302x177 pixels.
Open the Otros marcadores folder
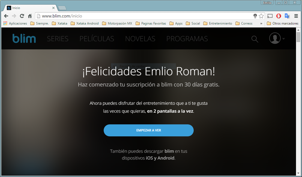(283, 23)
